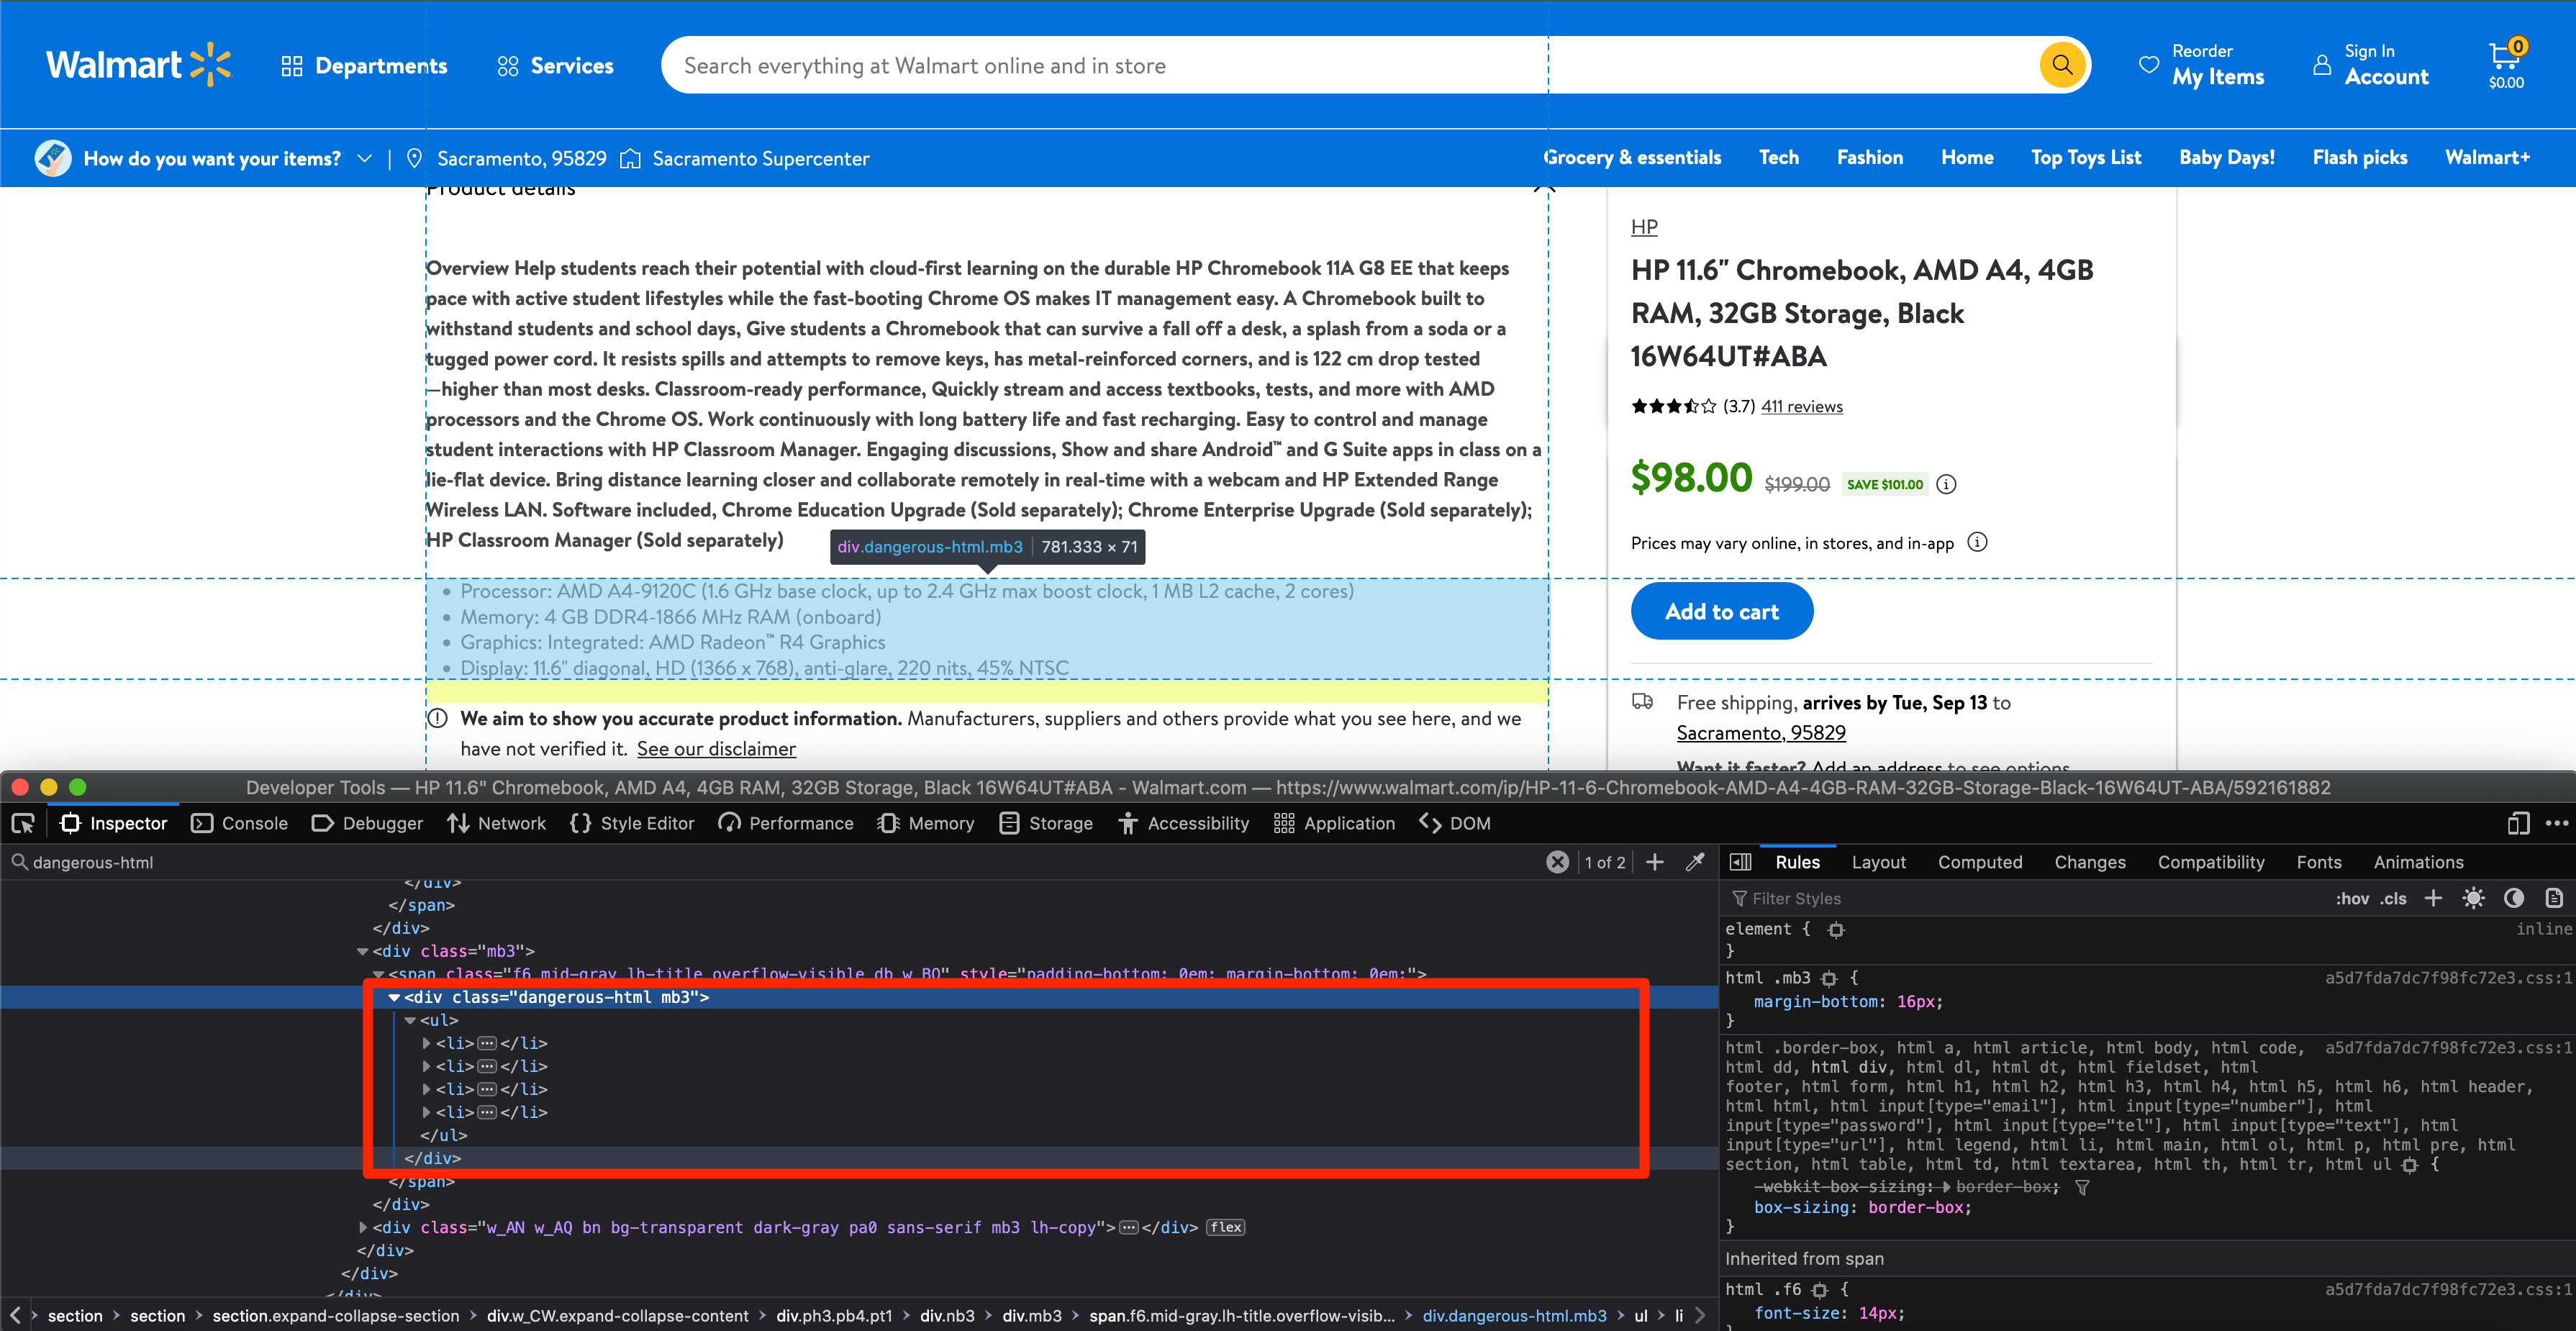Open the Computed sidebar tab
The width and height of the screenshot is (2576, 1331).
point(1980,862)
